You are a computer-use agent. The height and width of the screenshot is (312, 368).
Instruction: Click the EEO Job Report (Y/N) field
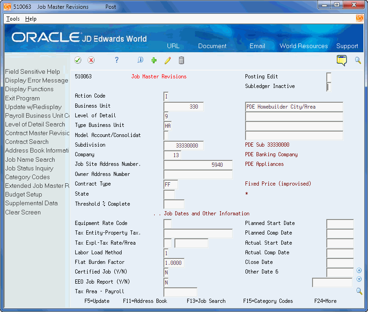pyautogui.click(x=166, y=283)
